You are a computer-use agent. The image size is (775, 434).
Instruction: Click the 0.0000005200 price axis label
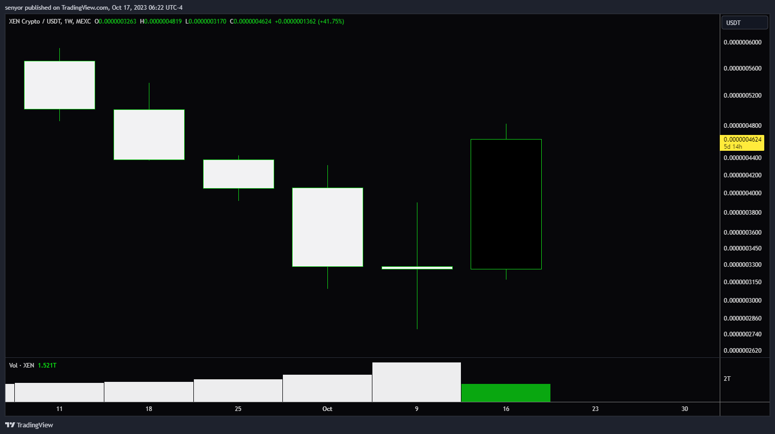742,96
